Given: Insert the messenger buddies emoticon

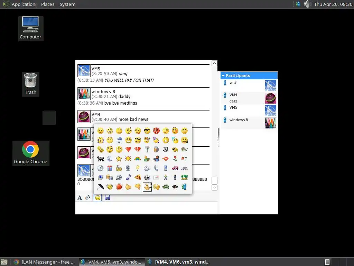Looking at the screenshot, I should (x=184, y=187).
